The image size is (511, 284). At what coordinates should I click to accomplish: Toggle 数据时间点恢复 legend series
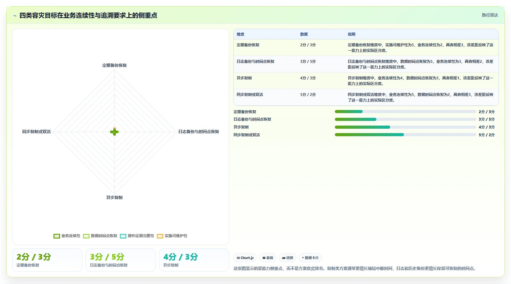tap(100, 236)
